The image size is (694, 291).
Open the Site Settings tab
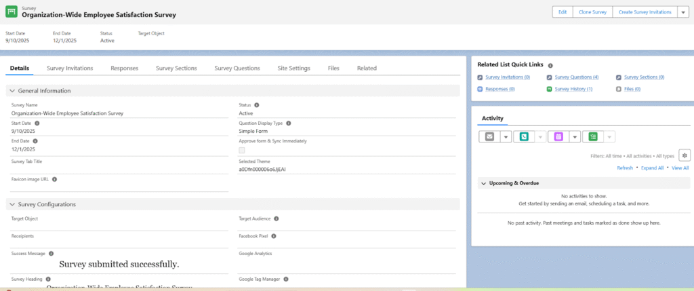tap(293, 68)
